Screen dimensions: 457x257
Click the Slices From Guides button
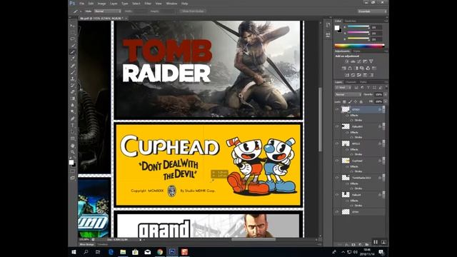click(192, 11)
